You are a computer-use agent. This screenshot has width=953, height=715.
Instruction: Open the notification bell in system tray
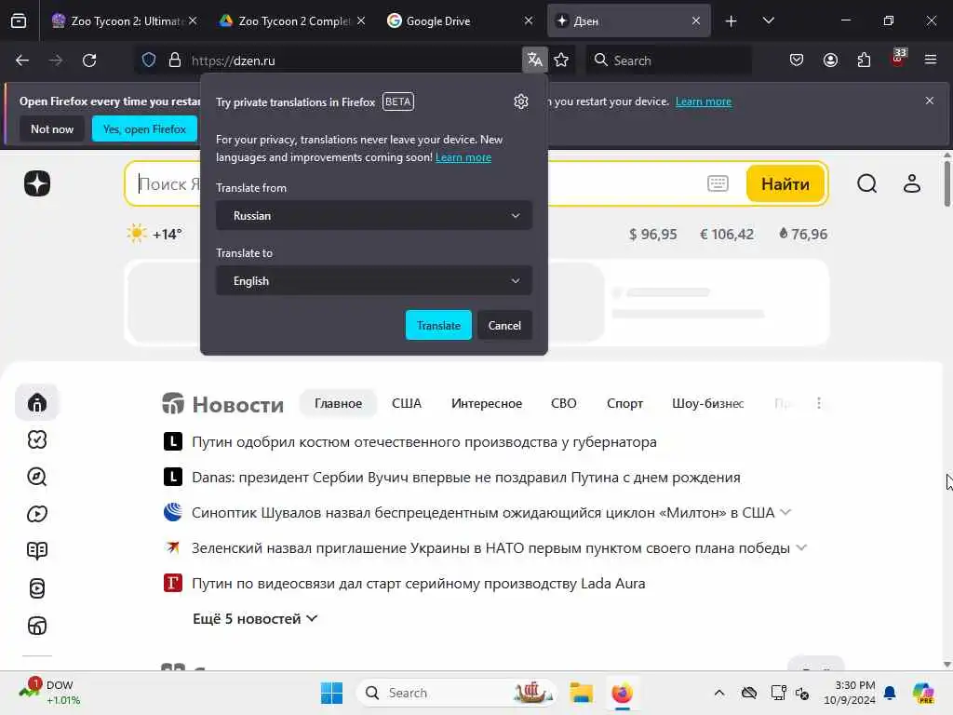click(890, 693)
